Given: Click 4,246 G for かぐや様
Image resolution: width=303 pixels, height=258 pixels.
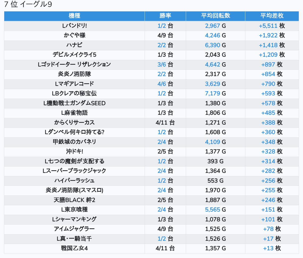Looking at the screenshot, I should pyautogui.click(x=216, y=36).
